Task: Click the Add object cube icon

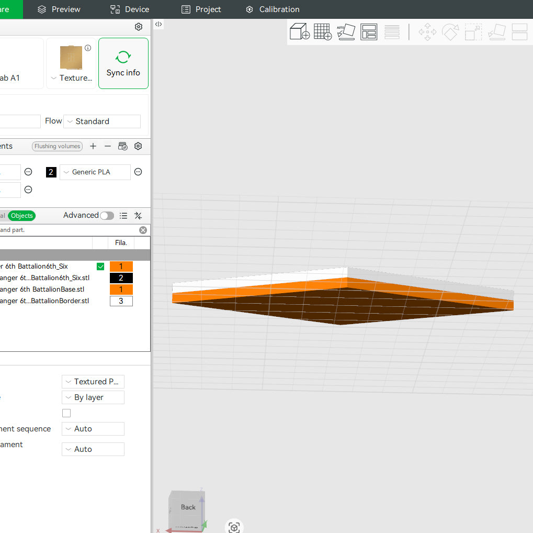Action: coord(300,32)
